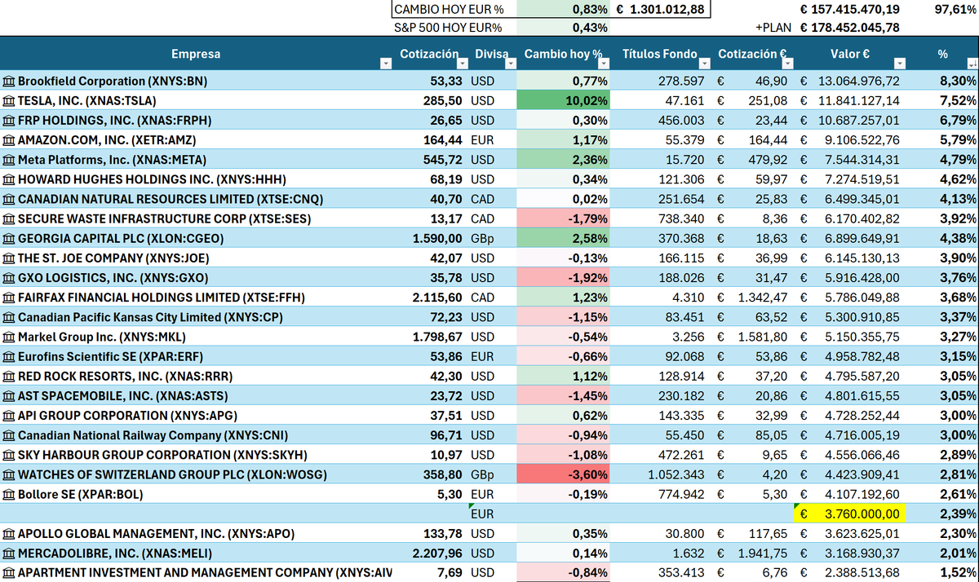This screenshot has height=582, width=979.
Task: Open the Cambio hoy % filter dropdown
Action: click(605, 64)
